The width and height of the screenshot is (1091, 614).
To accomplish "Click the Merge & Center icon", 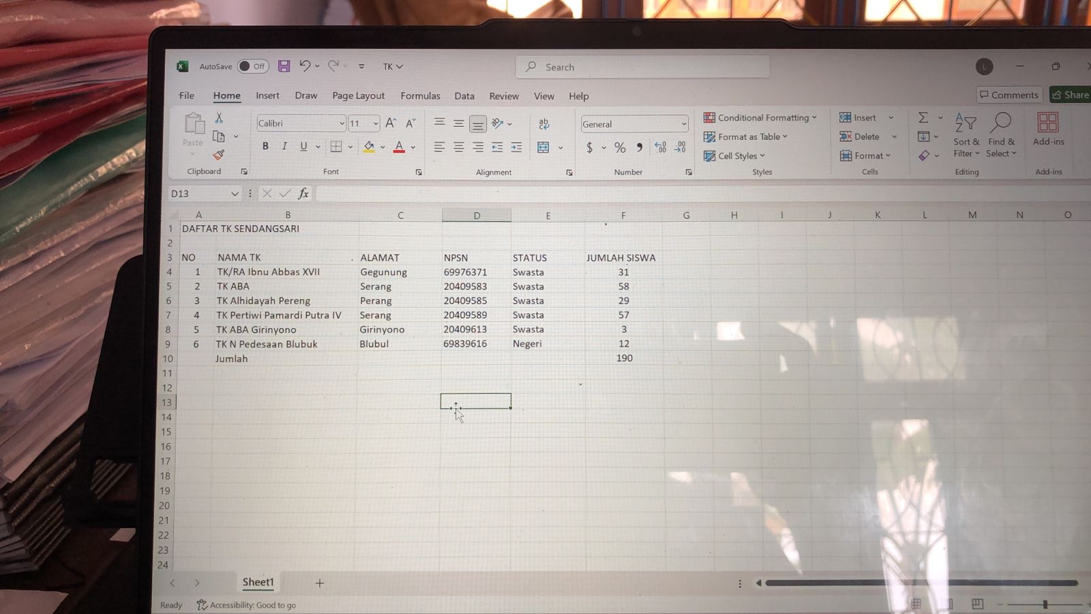I will pos(543,147).
